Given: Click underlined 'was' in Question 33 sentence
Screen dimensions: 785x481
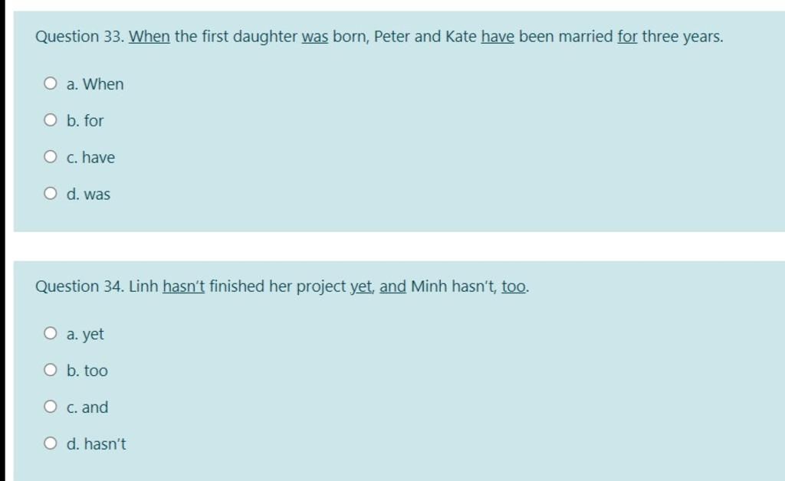Looking at the screenshot, I should click(x=315, y=37).
